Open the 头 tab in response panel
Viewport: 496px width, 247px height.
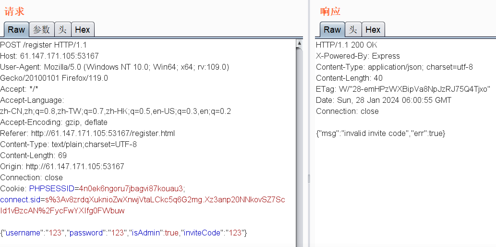click(353, 29)
